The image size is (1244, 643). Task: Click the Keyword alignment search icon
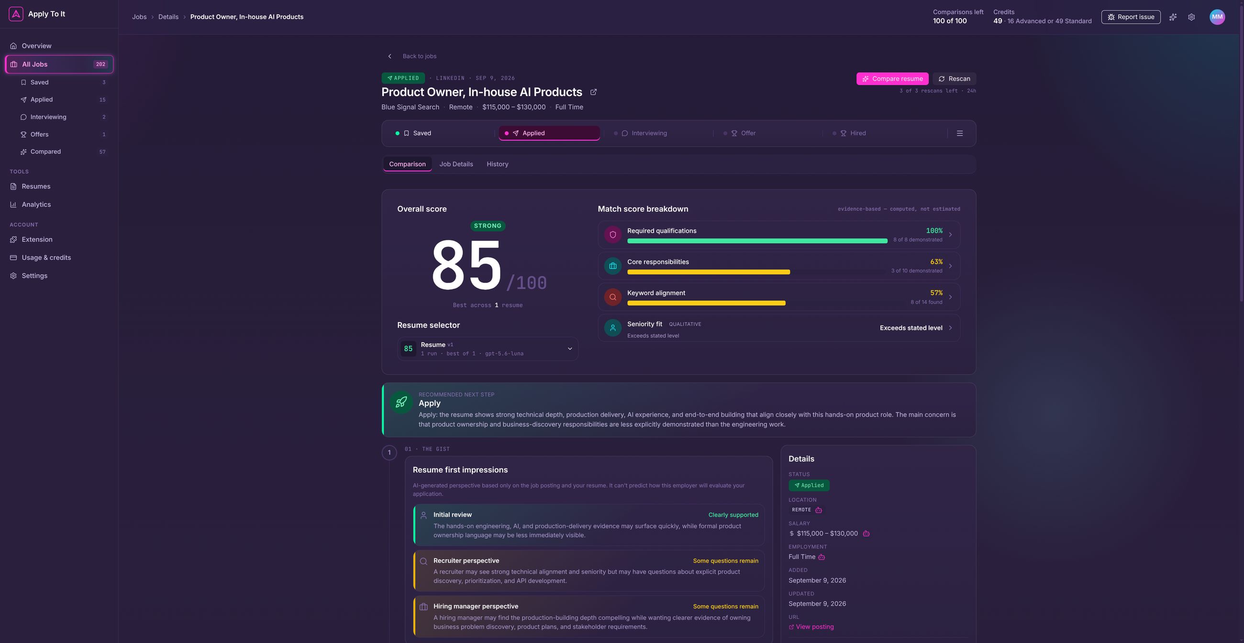[x=613, y=297]
